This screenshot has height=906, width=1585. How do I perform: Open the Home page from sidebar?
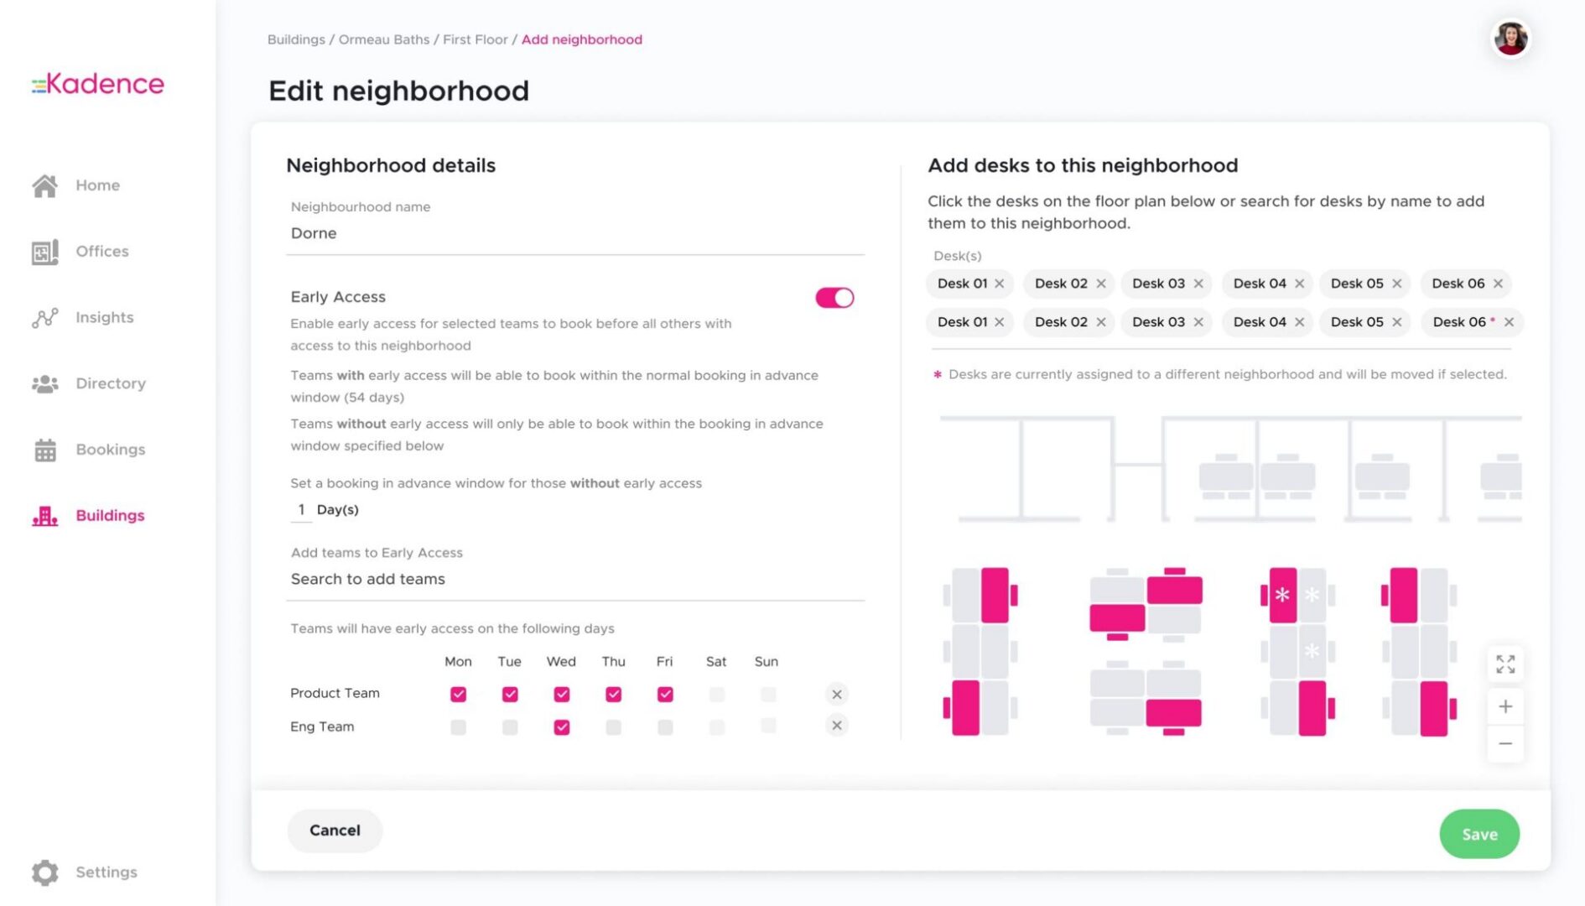click(x=75, y=185)
